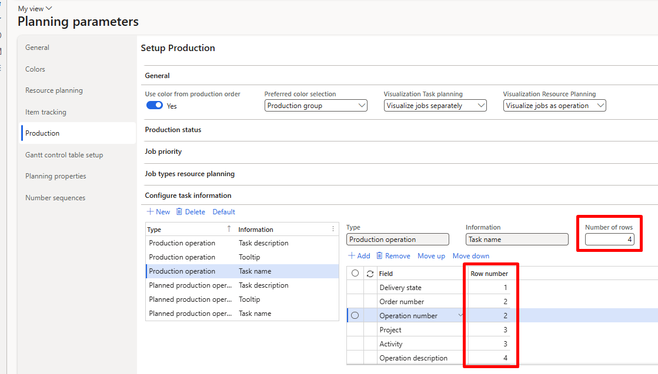
Task: Open the Number sequences tab
Action: (x=78, y=198)
